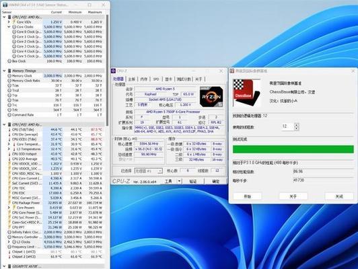Click the thermometer icon beside CPU IOD Hotspot
Image resolution: width=358 pixels, height=269 pixels.
tap(9, 154)
